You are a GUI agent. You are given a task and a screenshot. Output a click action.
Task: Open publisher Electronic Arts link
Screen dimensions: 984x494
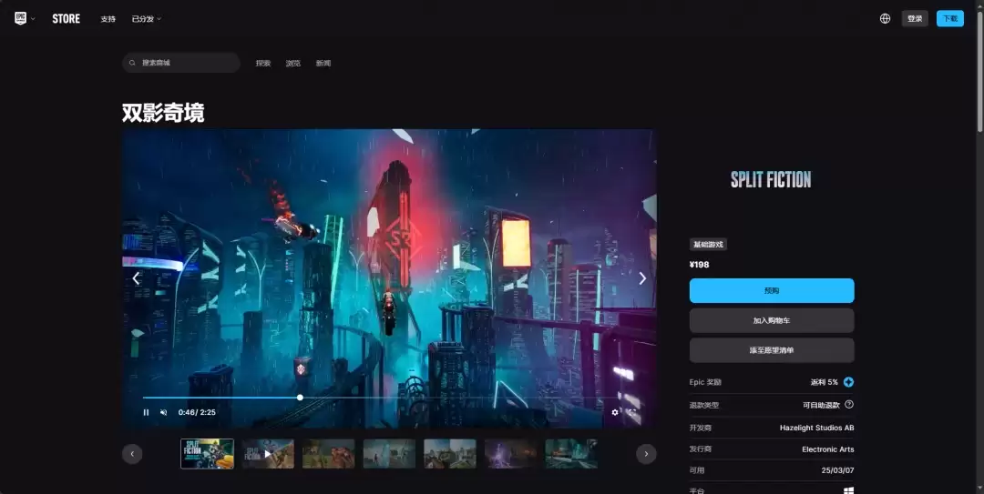[x=827, y=449]
